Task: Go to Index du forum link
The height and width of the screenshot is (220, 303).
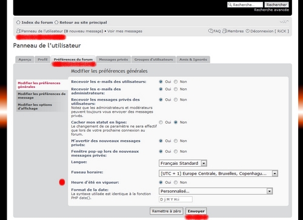Action: point(37,22)
